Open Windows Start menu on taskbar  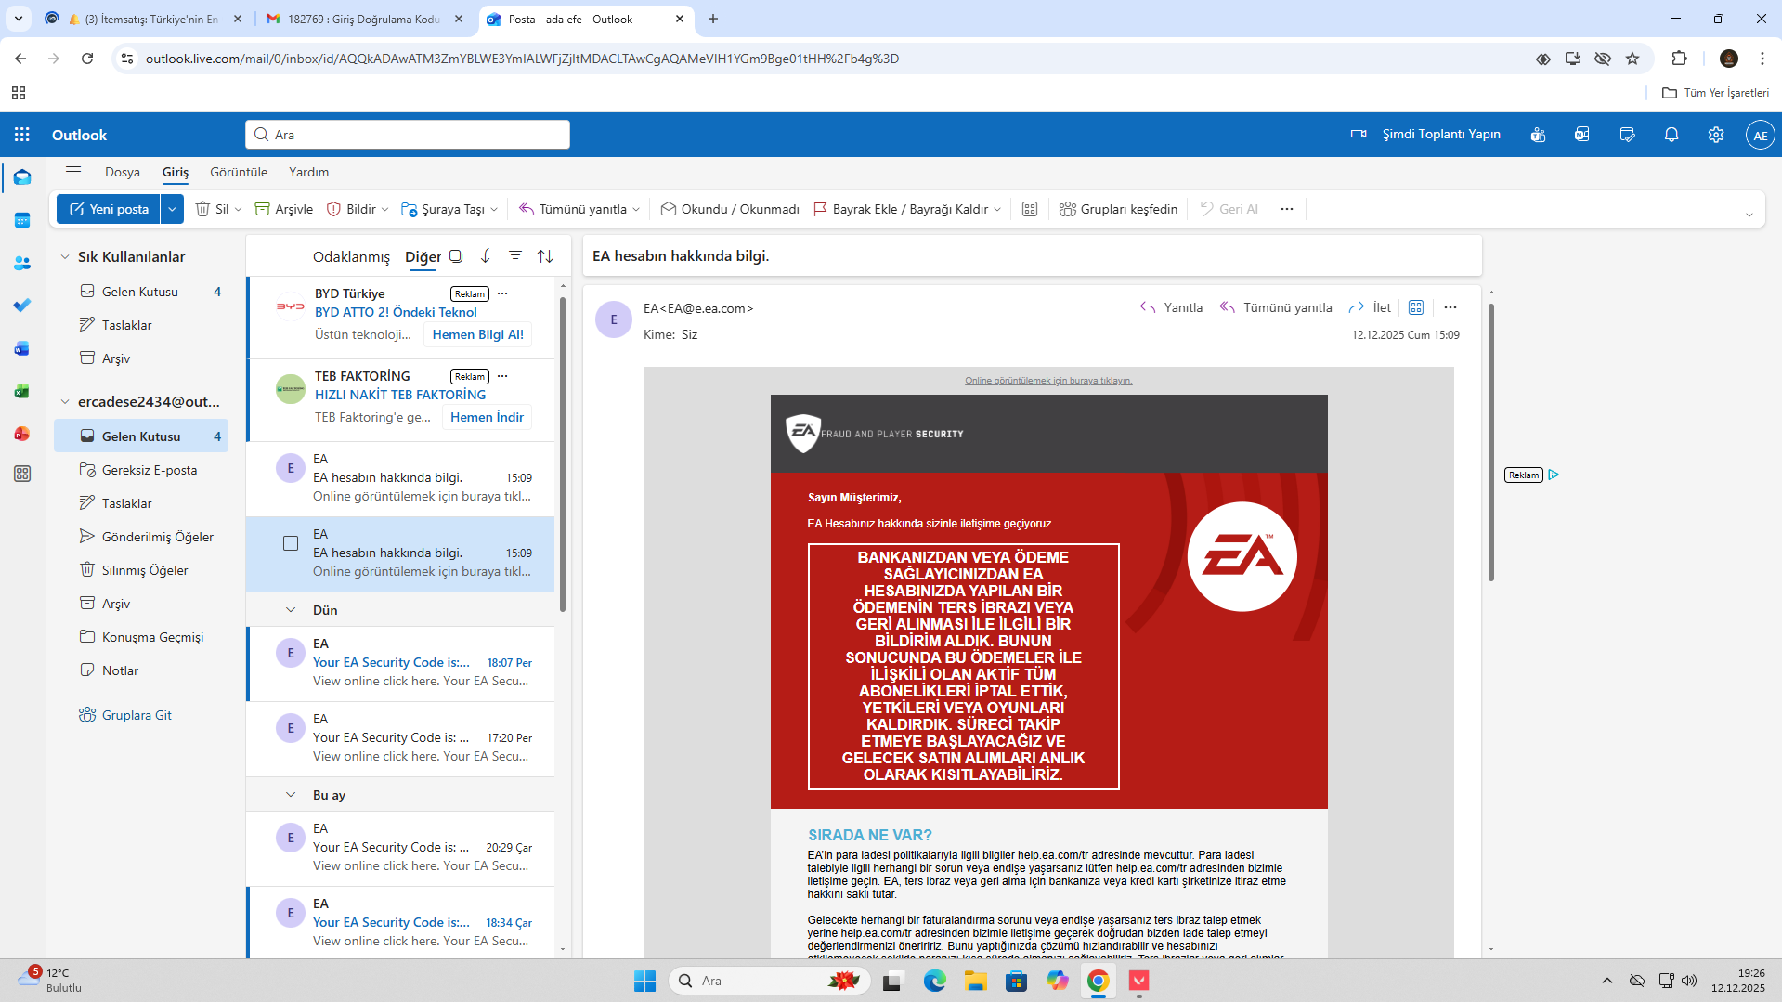pyautogui.click(x=644, y=981)
